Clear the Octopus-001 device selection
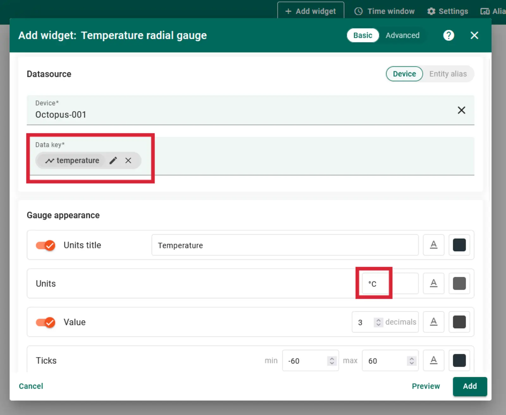 (x=461, y=110)
